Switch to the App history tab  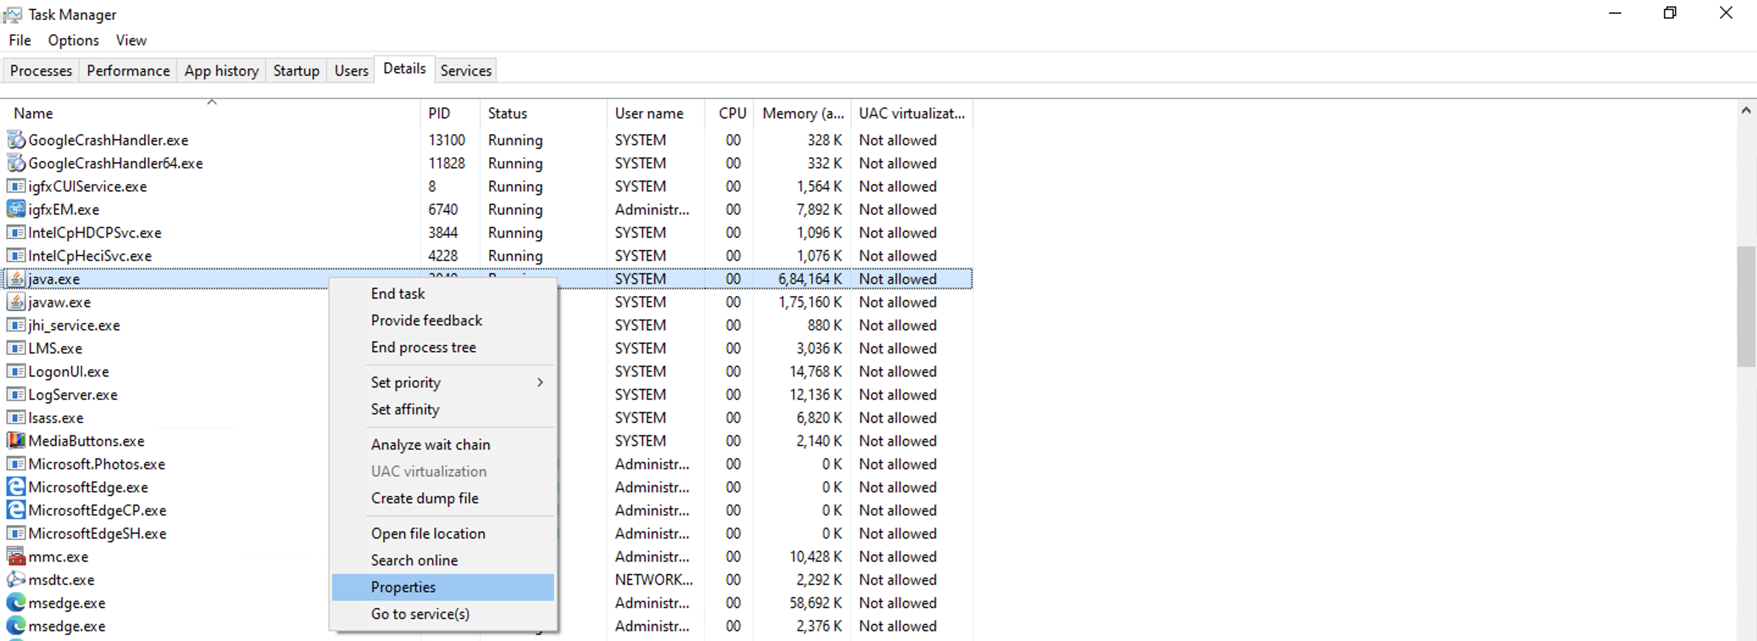221,71
